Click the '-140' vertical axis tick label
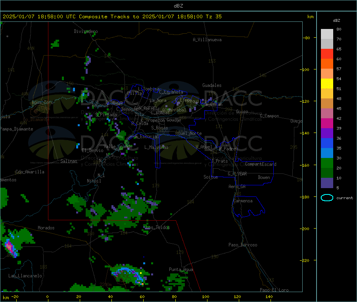Screen dimensions: 357x302 pos(305,133)
